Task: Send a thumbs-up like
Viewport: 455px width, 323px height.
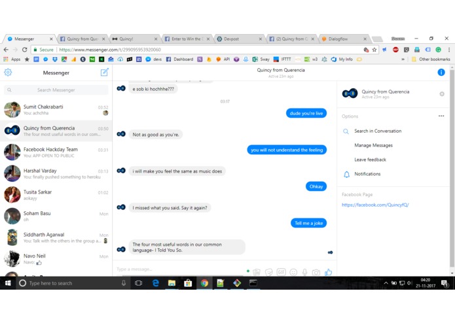Action: coord(328,272)
